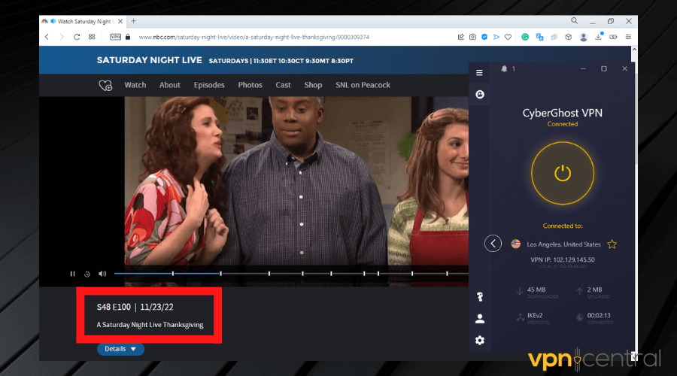Open the Watch menu item

coord(135,85)
